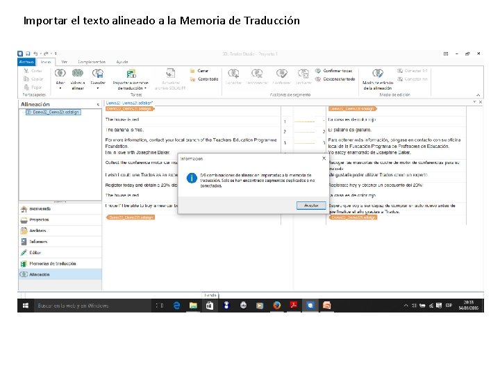Click Conectar 1:1 in ribbon
The height and width of the screenshot is (375, 500).
[412, 71]
